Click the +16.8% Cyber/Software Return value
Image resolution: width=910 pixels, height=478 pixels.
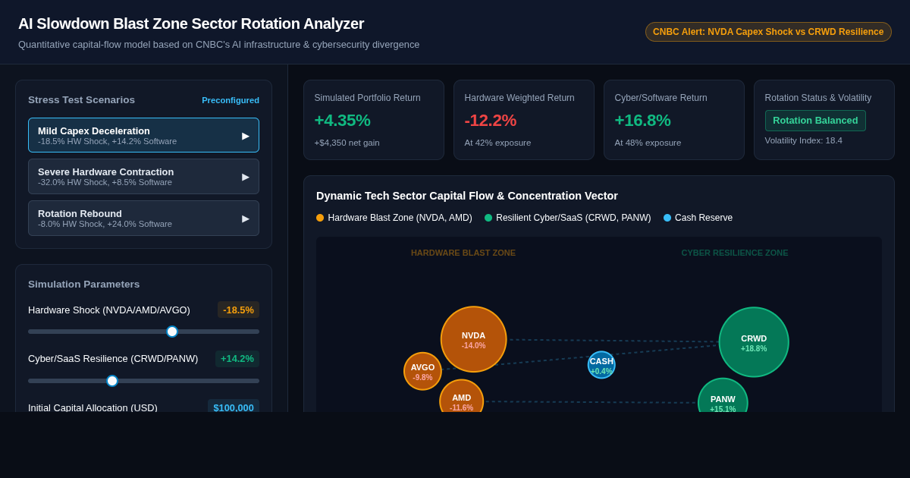(643, 121)
